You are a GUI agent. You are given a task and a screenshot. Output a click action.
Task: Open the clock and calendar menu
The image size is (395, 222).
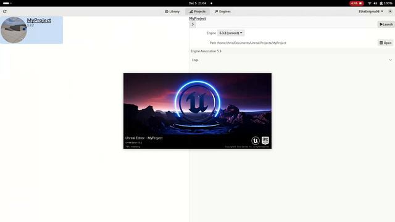coord(197,3)
